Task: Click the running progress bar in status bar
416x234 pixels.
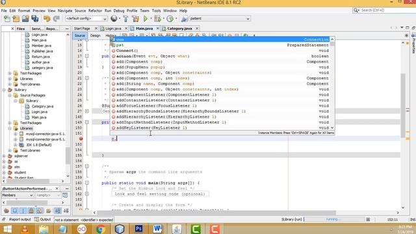Action: [333, 220]
